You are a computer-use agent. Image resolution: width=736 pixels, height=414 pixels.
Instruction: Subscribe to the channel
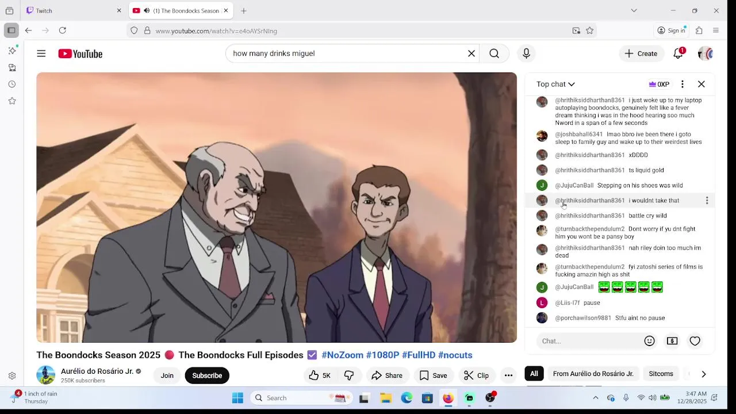[207, 375]
